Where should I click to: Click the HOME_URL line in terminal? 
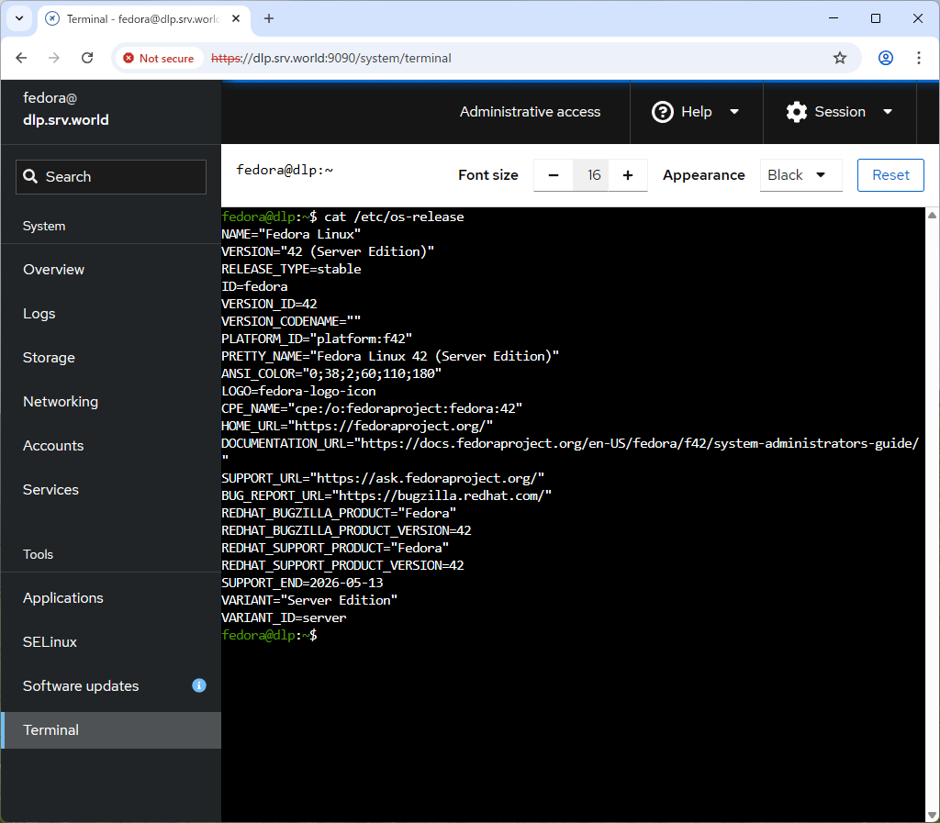[x=357, y=426]
